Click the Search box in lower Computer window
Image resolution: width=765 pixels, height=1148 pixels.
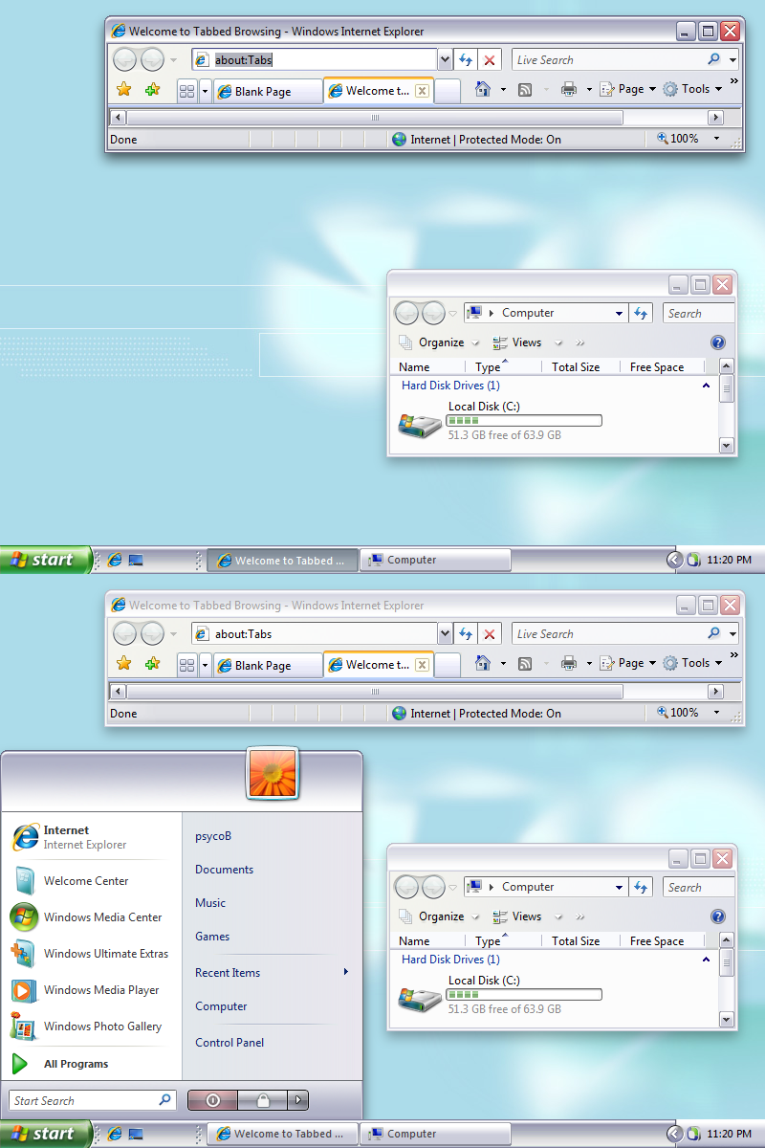699,887
